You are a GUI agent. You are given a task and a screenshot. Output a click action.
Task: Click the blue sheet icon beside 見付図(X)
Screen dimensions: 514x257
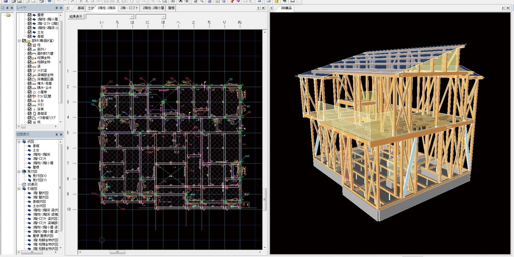click(x=30, y=176)
